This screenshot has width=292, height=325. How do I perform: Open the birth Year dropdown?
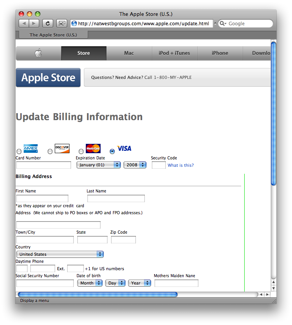(x=139, y=283)
